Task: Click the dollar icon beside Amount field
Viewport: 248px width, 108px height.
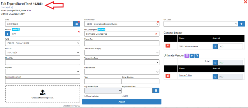Action: (8, 34)
